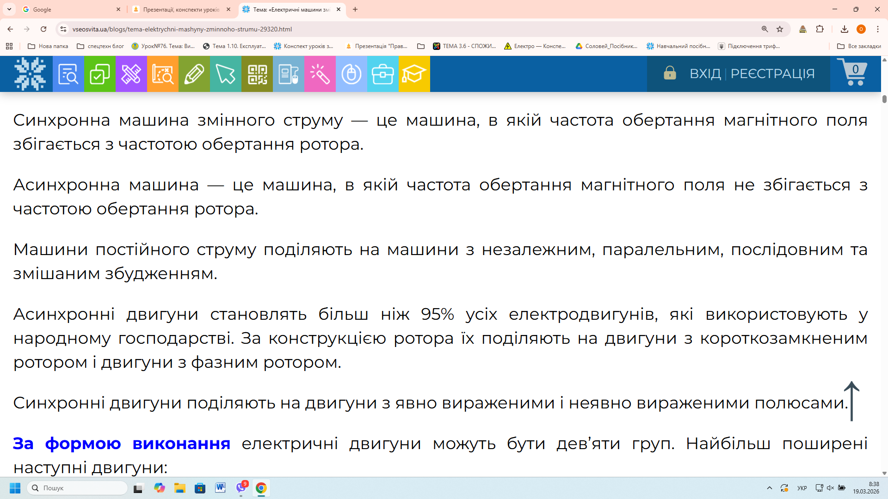Open the shopping cart icon
Screen dimensions: 888x499
coord(854,73)
